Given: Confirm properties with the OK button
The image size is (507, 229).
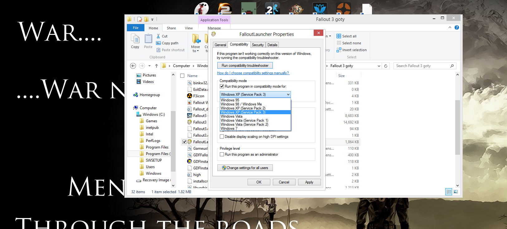Looking at the screenshot, I should (x=259, y=182).
